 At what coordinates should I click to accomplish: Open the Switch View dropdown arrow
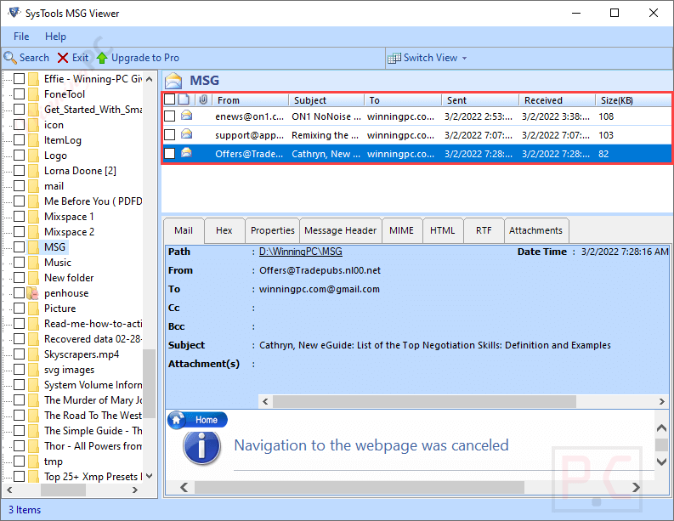coord(464,58)
